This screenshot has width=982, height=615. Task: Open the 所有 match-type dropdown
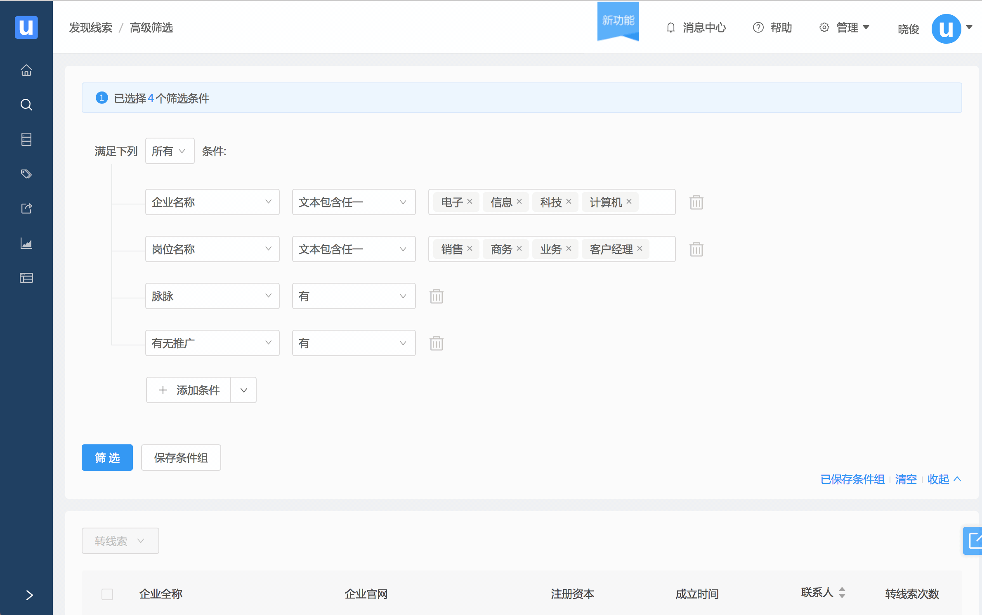click(x=170, y=151)
